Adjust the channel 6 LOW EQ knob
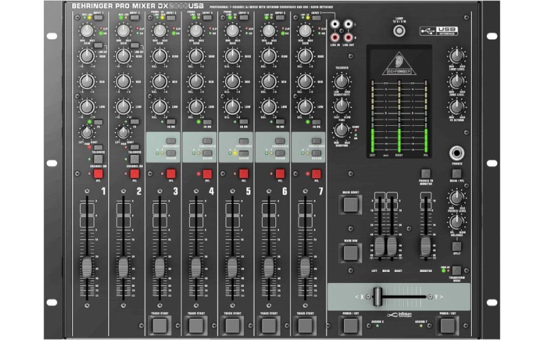 point(269,107)
